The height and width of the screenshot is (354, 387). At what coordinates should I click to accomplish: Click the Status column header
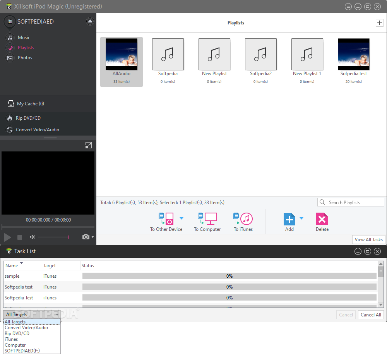tap(229, 266)
